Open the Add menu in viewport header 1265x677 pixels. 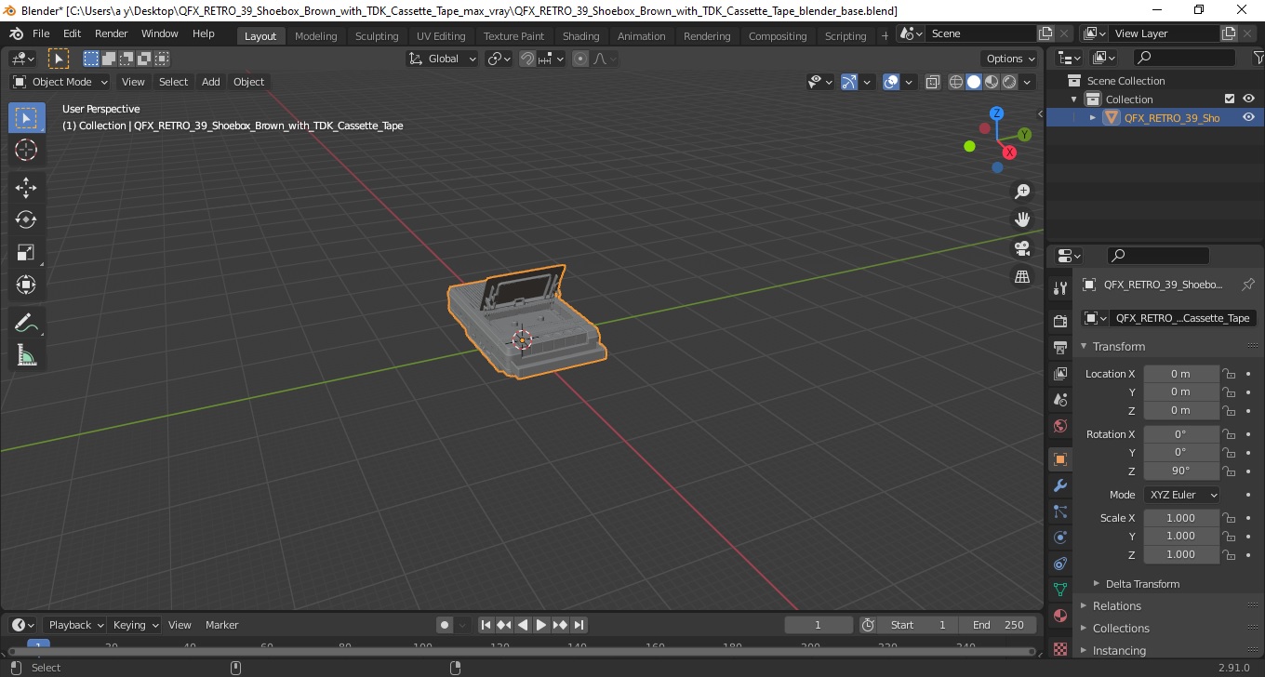(x=211, y=82)
